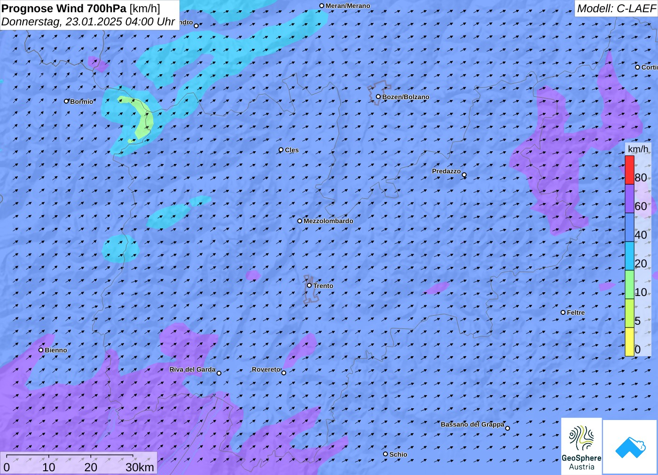Click the 'Bassano del Grappa' label

pos(472,424)
